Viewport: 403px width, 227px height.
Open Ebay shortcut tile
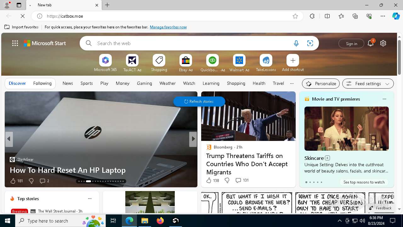click(186, 63)
